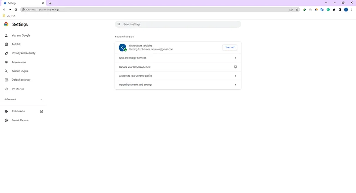Open the Google Translate extension icon
Screen dimensions: 356x193
322,10
